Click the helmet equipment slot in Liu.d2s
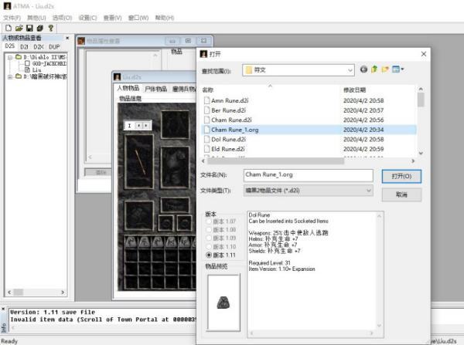 [176, 124]
